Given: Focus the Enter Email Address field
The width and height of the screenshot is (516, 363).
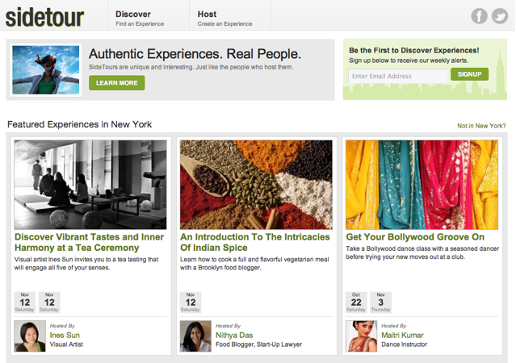Looking at the screenshot, I should click(x=398, y=76).
